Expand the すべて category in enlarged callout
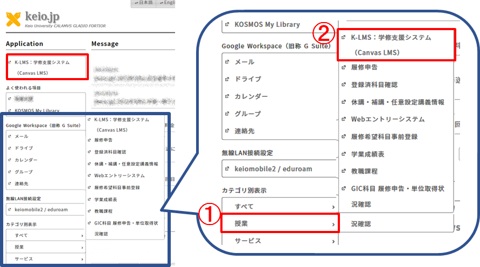The image size is (480, 267). 280,206
